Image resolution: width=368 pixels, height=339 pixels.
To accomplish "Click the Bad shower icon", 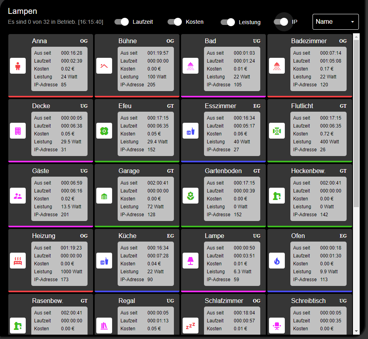I will (x=191, y=66).
